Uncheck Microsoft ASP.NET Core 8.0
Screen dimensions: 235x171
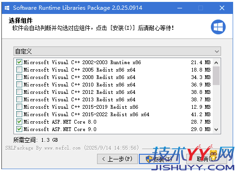(19, 122)
